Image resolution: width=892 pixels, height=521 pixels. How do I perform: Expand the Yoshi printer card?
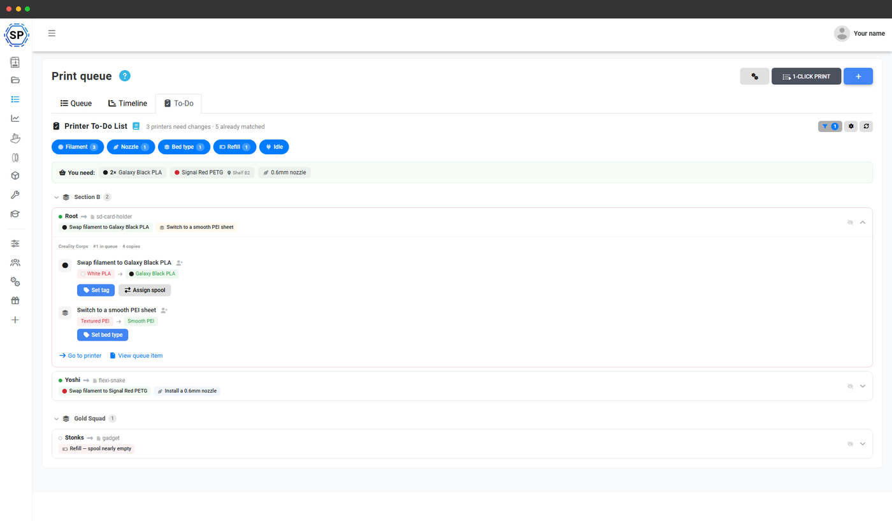pyautogui.click(x=863, y=386)
